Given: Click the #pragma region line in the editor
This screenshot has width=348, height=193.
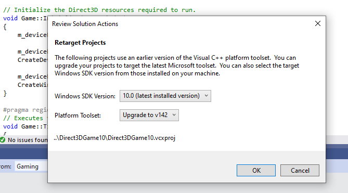Looking at the screenshot, I should [x=25, y=110].
